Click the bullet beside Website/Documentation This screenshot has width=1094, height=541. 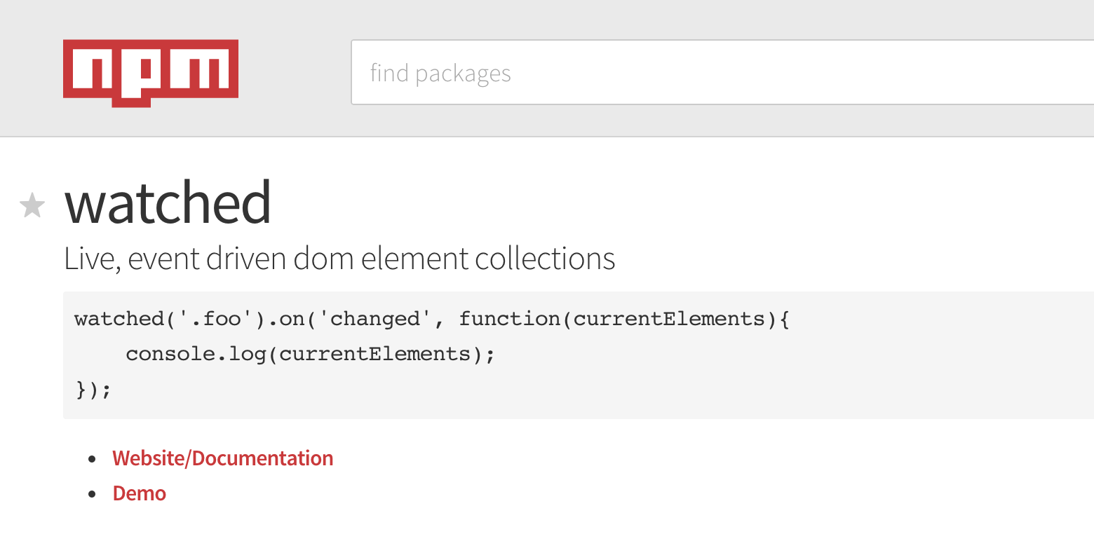tap(92, 459)
